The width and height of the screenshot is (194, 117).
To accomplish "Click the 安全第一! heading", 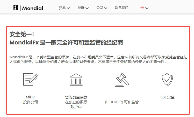I will coord(22,34).
